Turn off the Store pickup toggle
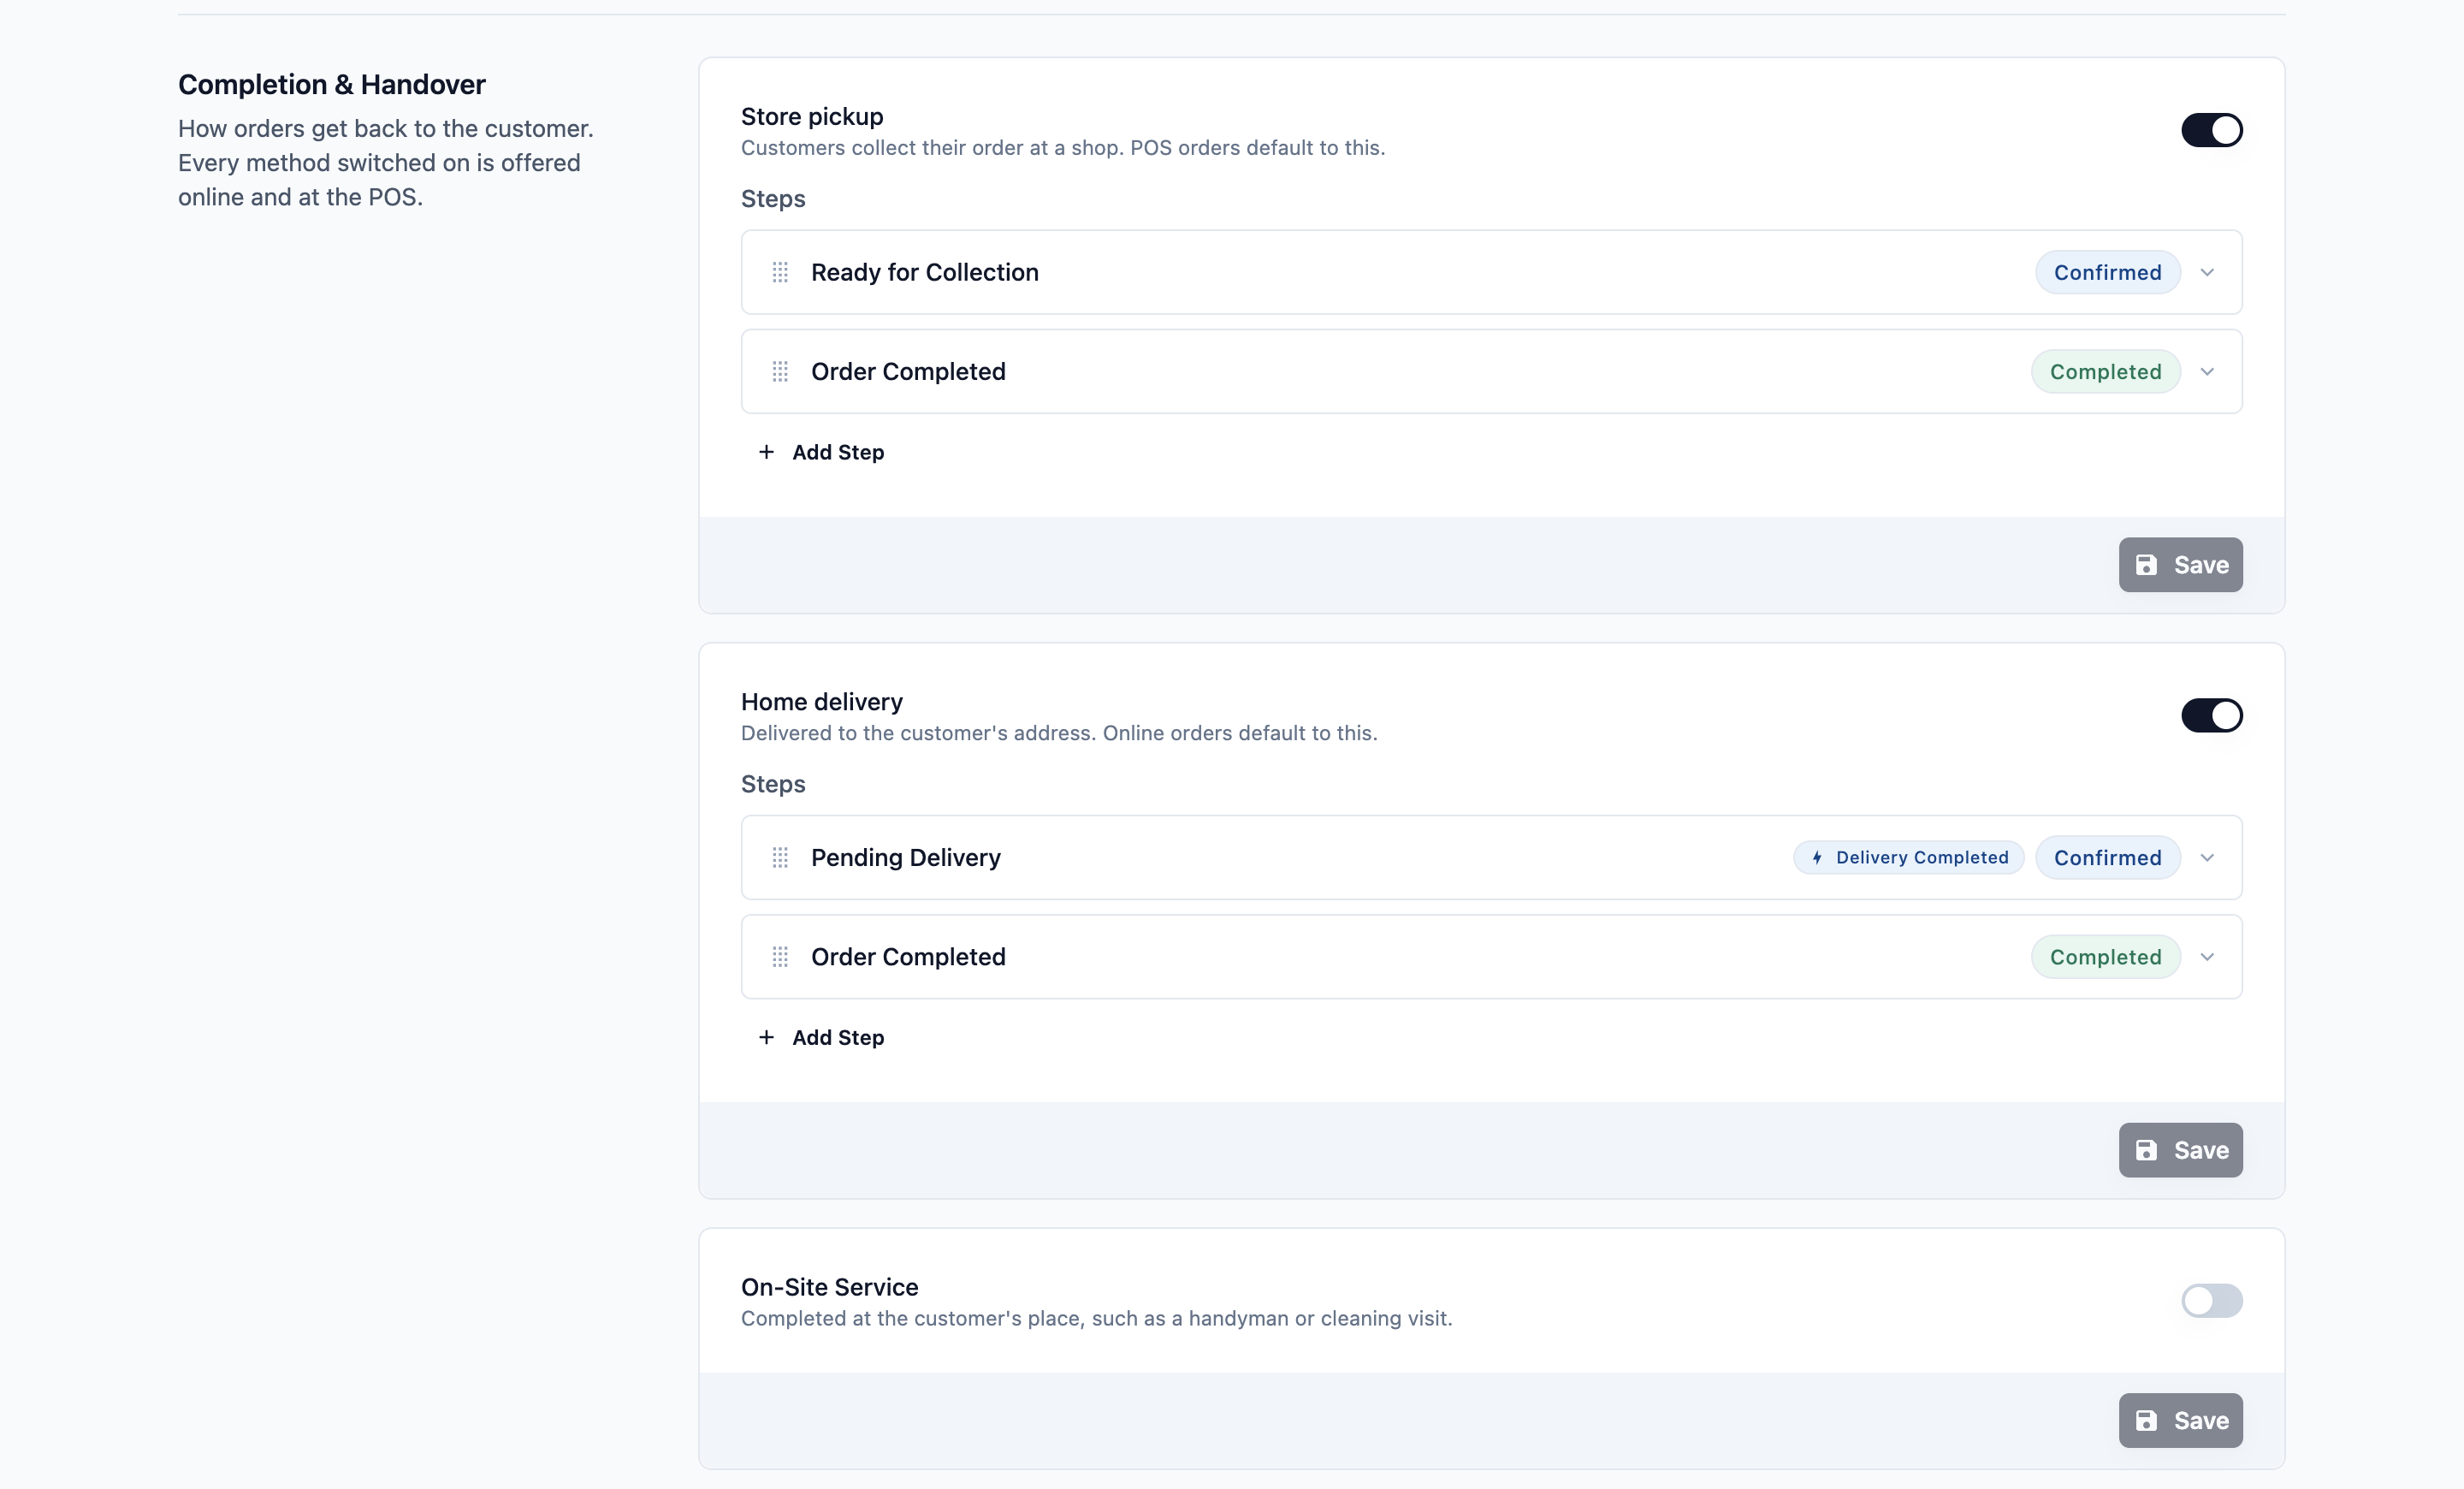The width and height of the screenshot is (2464, 1489). 2211,130
